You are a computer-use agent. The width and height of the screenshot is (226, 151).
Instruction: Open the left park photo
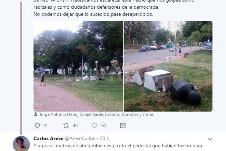click(x=78, y=66)
